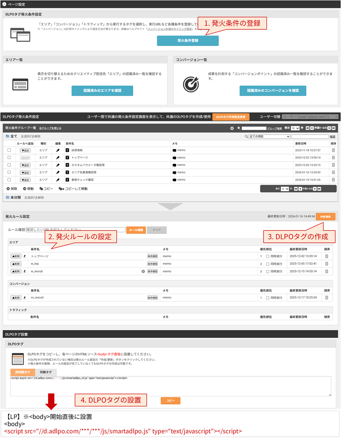Edit 重複チェック確認 with pencil icon
This screenshot has width=341, height=438.
58,180
